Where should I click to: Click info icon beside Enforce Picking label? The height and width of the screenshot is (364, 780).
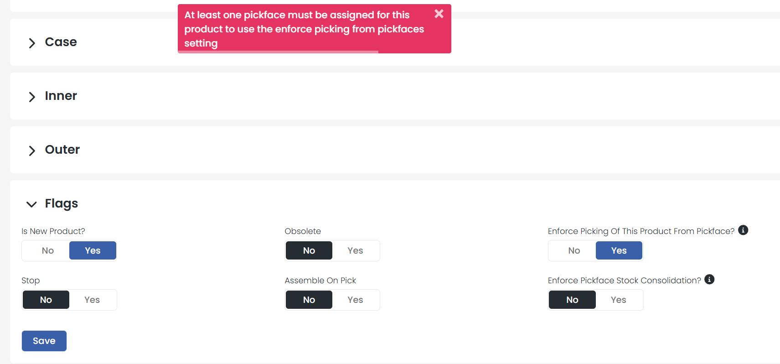tap(743, 230)
